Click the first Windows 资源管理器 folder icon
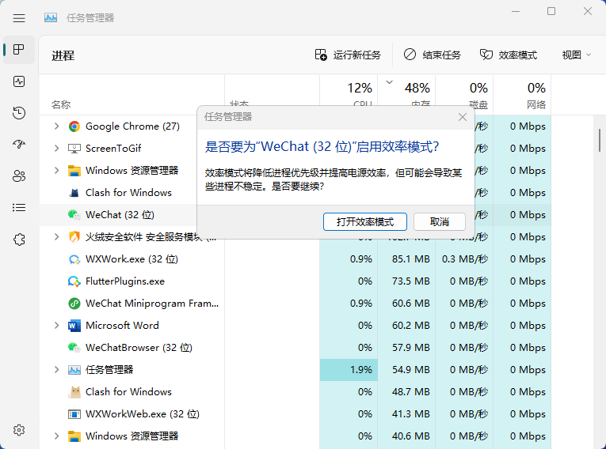The height and width of the screenshot is (449, 606). (74, 171)
